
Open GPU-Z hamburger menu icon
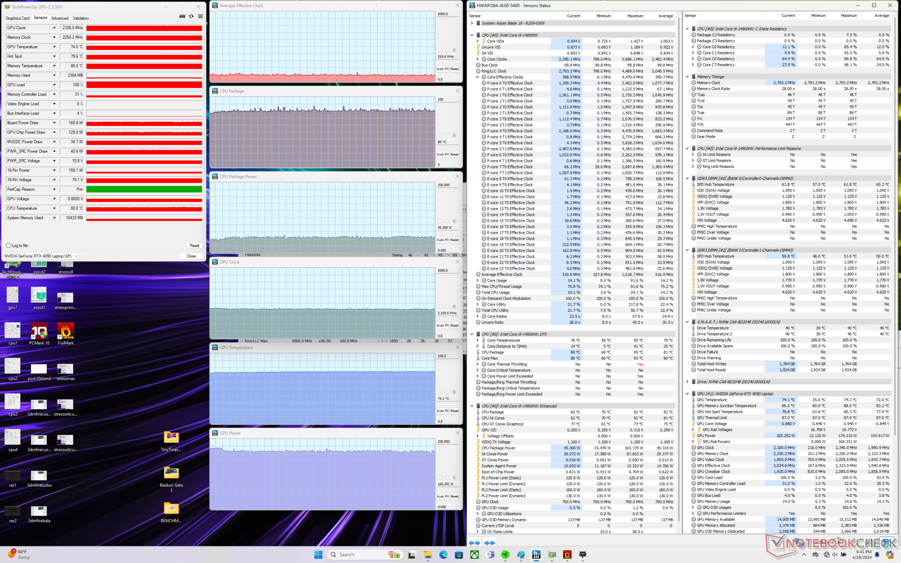(x=200, y=16)
